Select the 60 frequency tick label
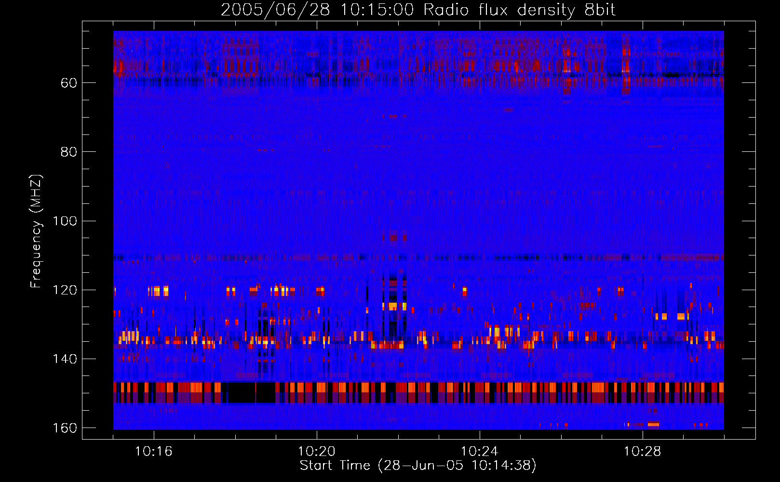The height and width of the screenshot is (482, 780). [69, 83]
